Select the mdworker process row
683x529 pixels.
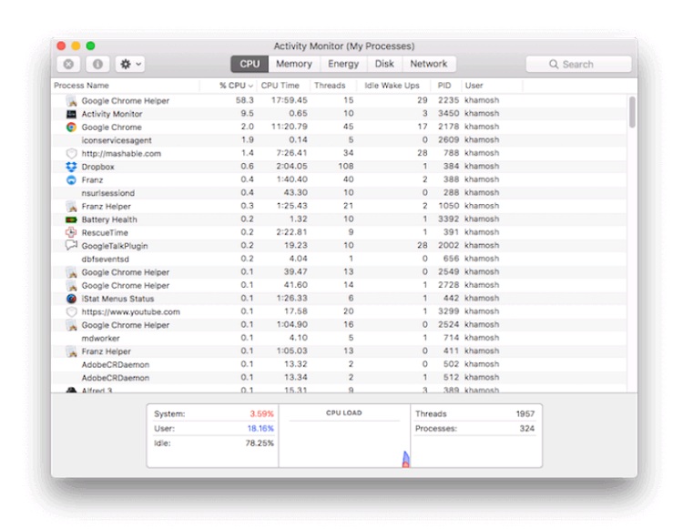pos(339,339)
